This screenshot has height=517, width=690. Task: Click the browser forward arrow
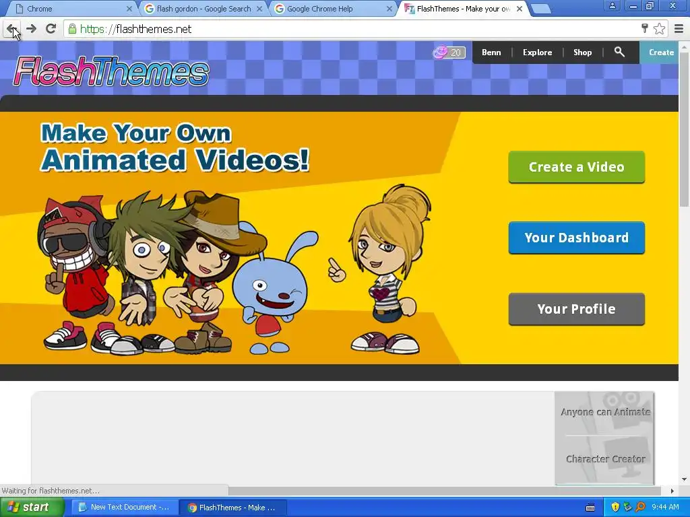click(x=31, y=29)
